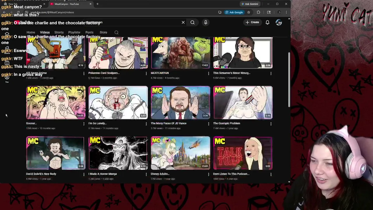Open Dont Listen To This Podcast title
The height and width of the screenshot is (210, 373).
(231, 174)
